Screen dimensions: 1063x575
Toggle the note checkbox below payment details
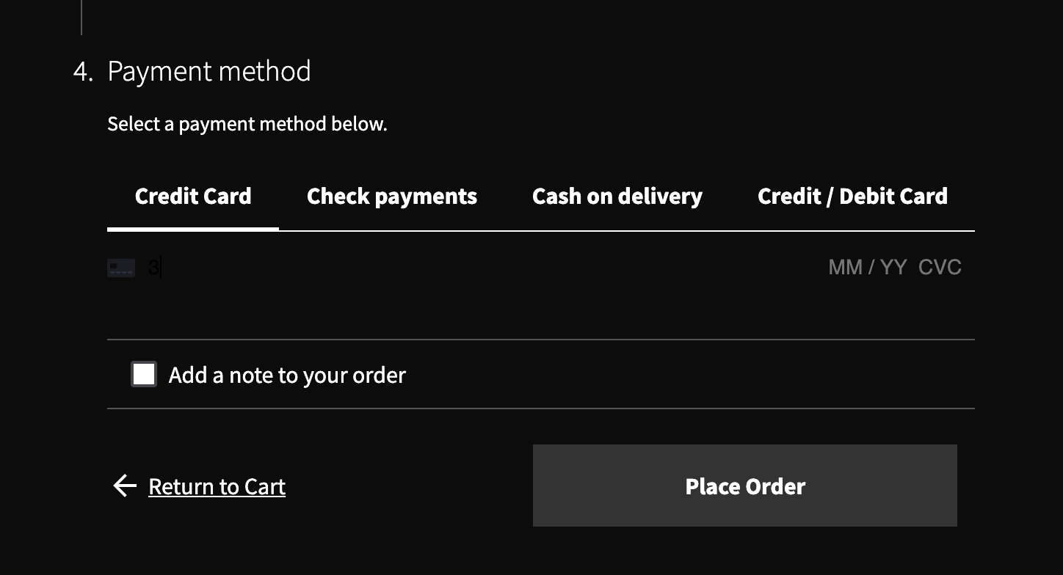(144, 374)
